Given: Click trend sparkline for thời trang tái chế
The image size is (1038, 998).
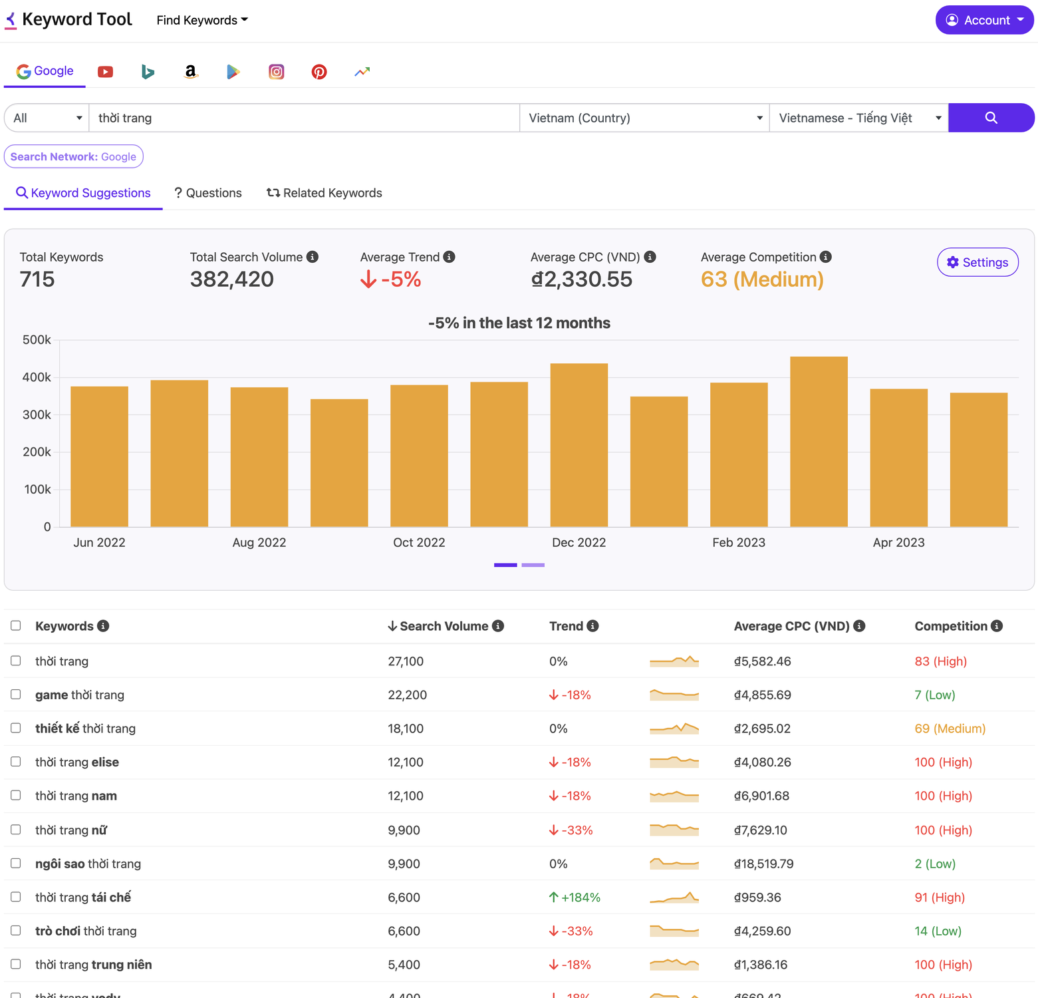Looking at the screenshot, I should [674, 898].
